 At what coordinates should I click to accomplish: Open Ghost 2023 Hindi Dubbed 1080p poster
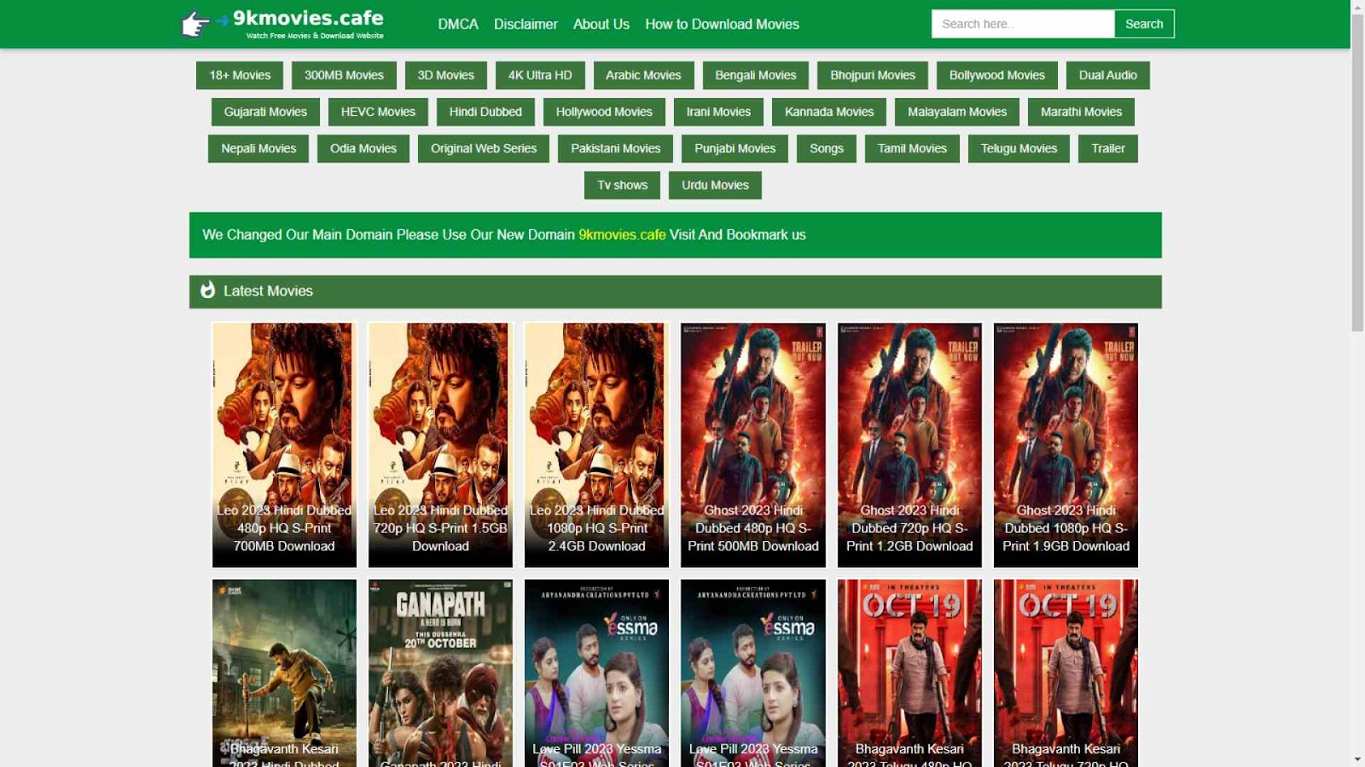pyautogui.click(x=1066, y=444)
